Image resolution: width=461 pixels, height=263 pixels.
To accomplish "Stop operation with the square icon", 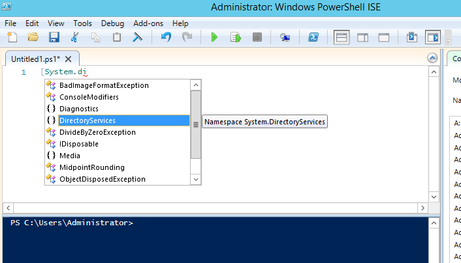I will [257, 37].
